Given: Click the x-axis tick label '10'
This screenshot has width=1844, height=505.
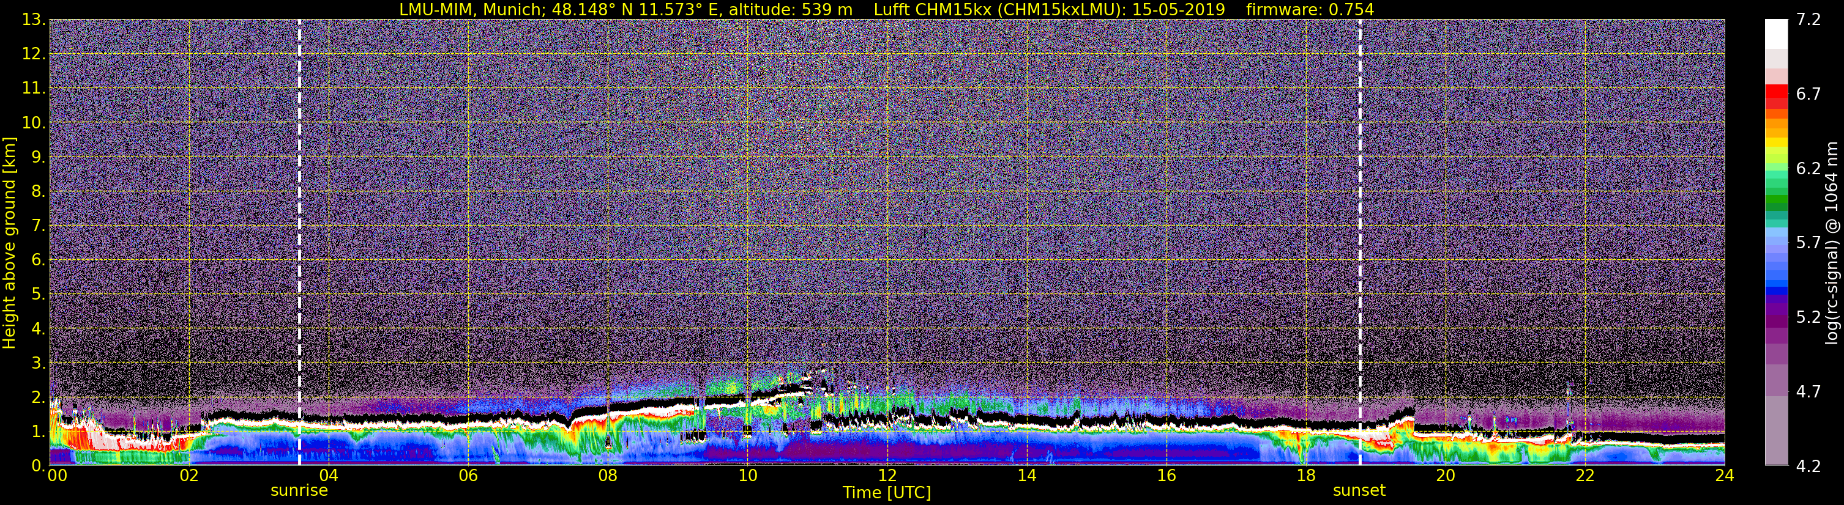Looking at the screenshot, I should [747, 476].
